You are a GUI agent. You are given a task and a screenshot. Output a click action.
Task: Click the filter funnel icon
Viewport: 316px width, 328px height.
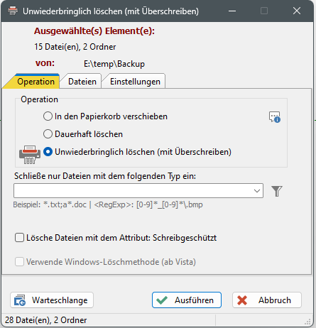(277, 191)
